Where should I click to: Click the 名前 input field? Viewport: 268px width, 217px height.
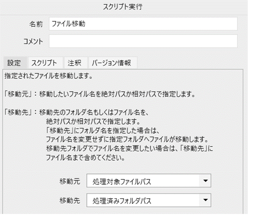(143, 24)
